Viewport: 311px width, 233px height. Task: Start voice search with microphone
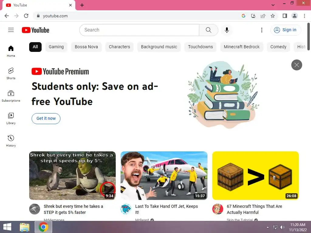(x=227, y=30)
